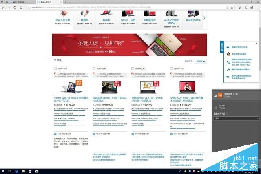
Task: Click the 14.0-inch display icon row
Action: pos(140,134)
